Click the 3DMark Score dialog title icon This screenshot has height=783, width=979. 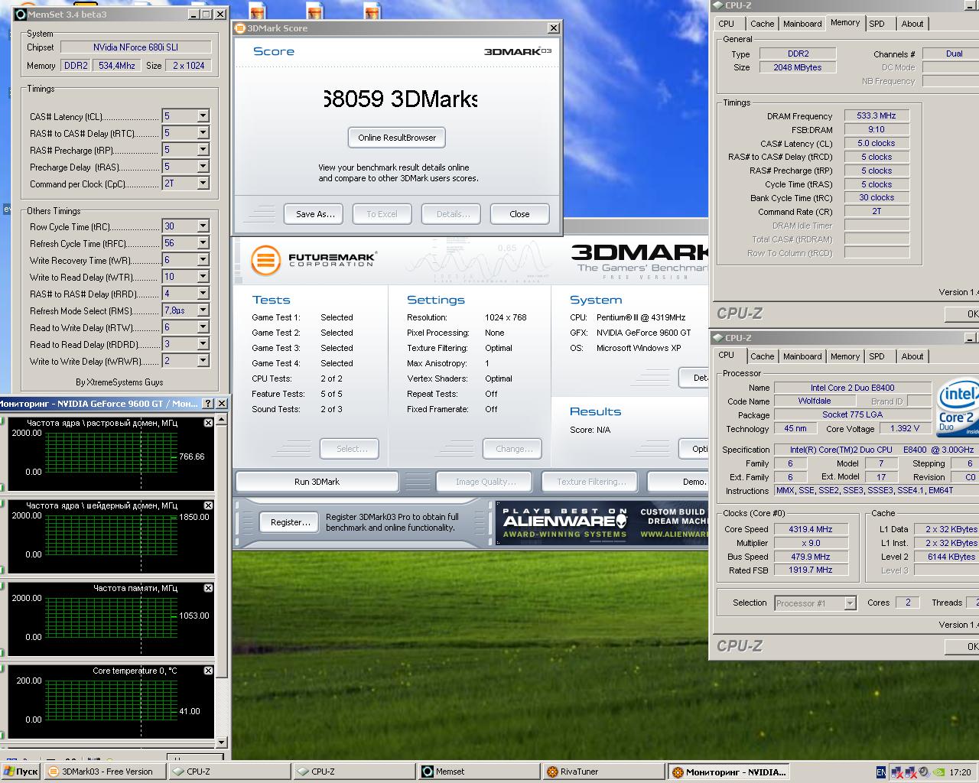(x=241, y=28)
